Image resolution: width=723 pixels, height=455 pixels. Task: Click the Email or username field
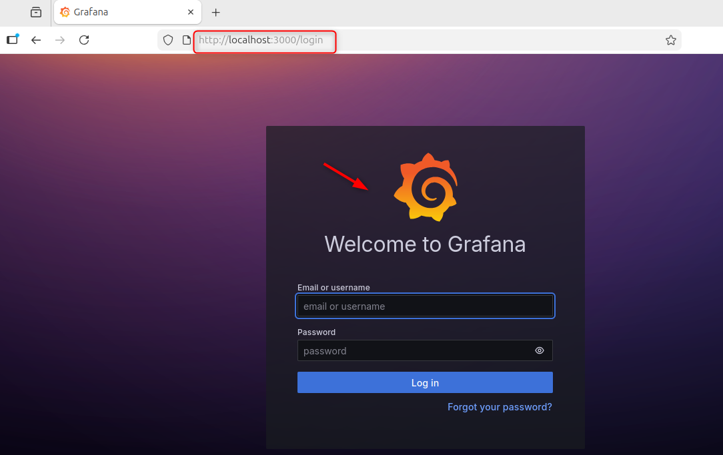pos(425,306)
